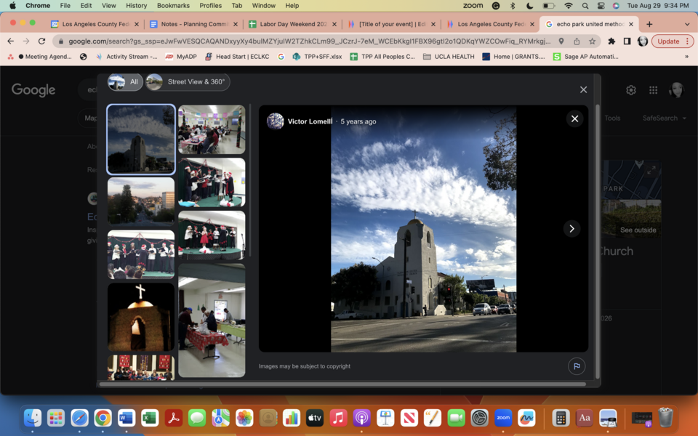698x436 pixels.
Task: Switch to Street View & 360° filter
Action: tap(188, 82)
